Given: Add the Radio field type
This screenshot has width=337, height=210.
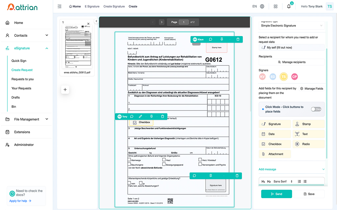Looking at the screenshot, I should pyautogui.click(x=308, y=144).
